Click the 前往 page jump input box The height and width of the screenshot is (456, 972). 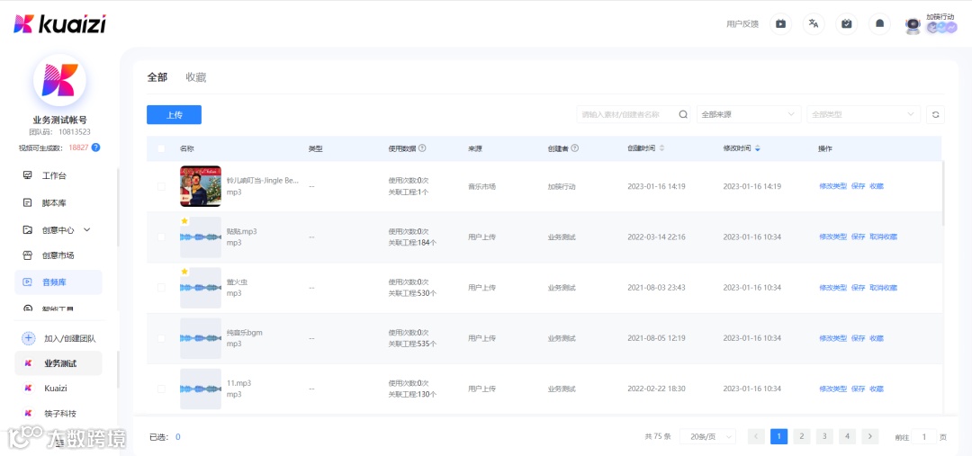point(925,436)
